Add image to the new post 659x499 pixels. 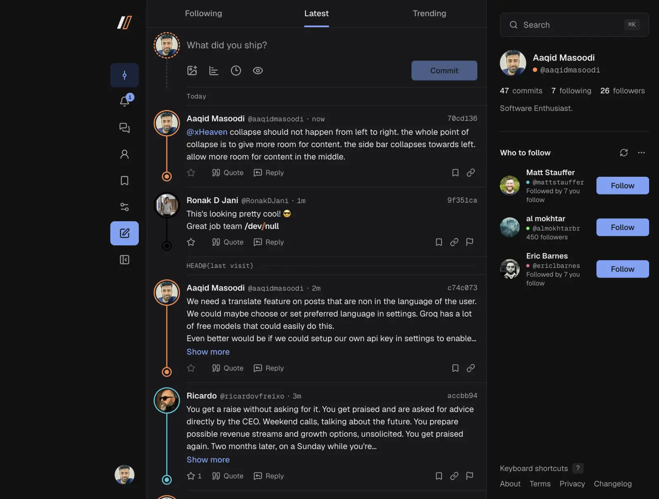tap(192, 70)
